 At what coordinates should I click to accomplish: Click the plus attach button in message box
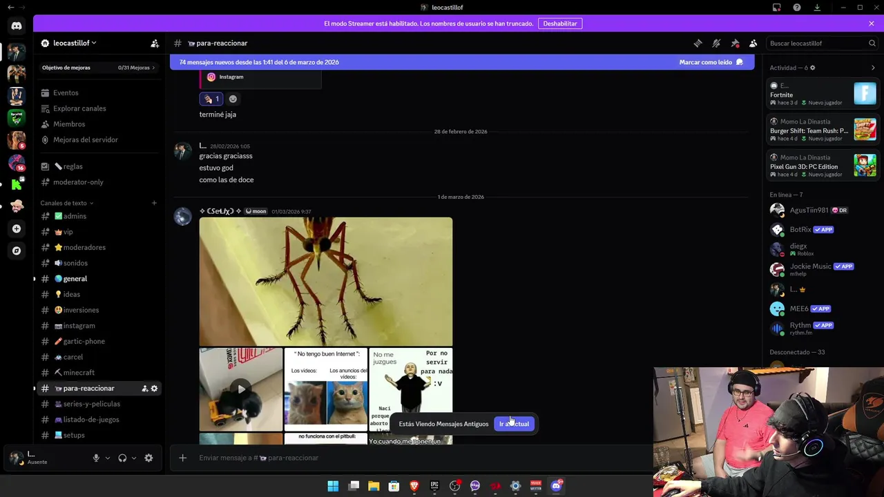click(183, 458)
